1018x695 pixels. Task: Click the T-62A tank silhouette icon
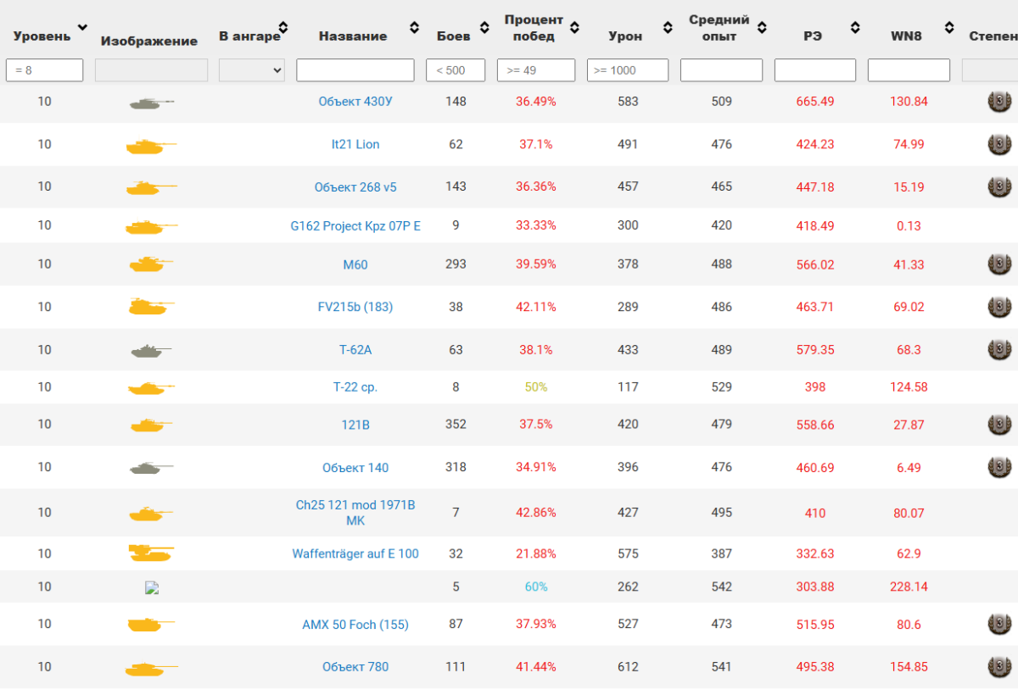(151, 350)
